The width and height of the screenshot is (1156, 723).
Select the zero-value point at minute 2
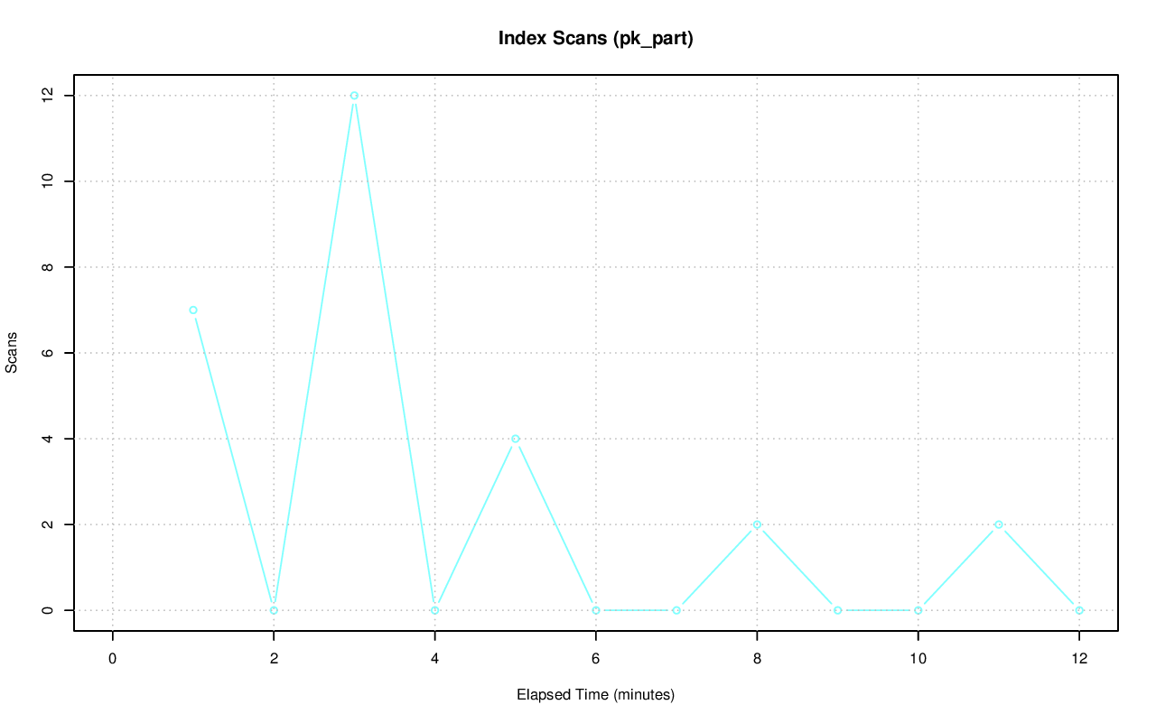(x=274, y=610)
